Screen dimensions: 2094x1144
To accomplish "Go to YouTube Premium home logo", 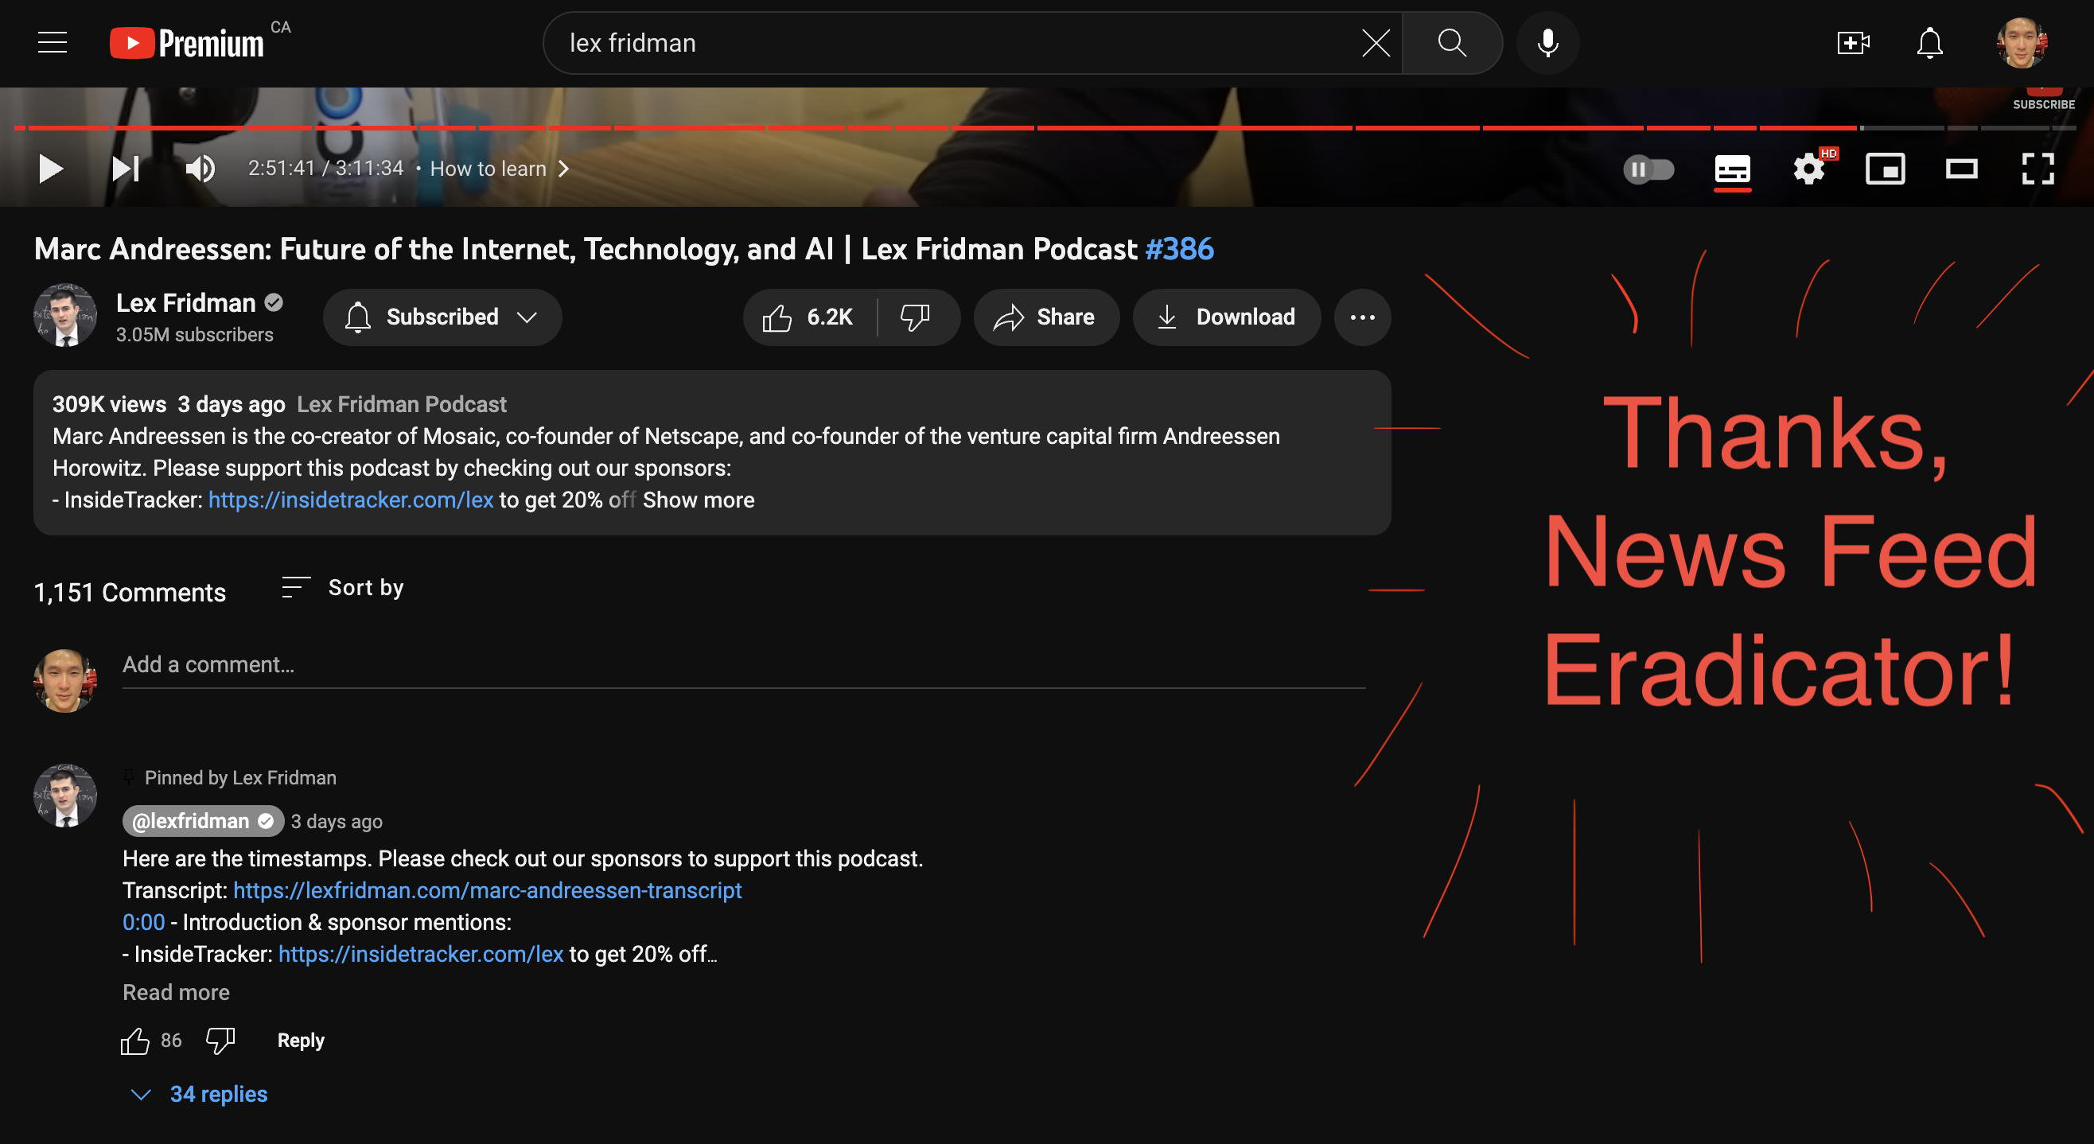I will point(187,42).
